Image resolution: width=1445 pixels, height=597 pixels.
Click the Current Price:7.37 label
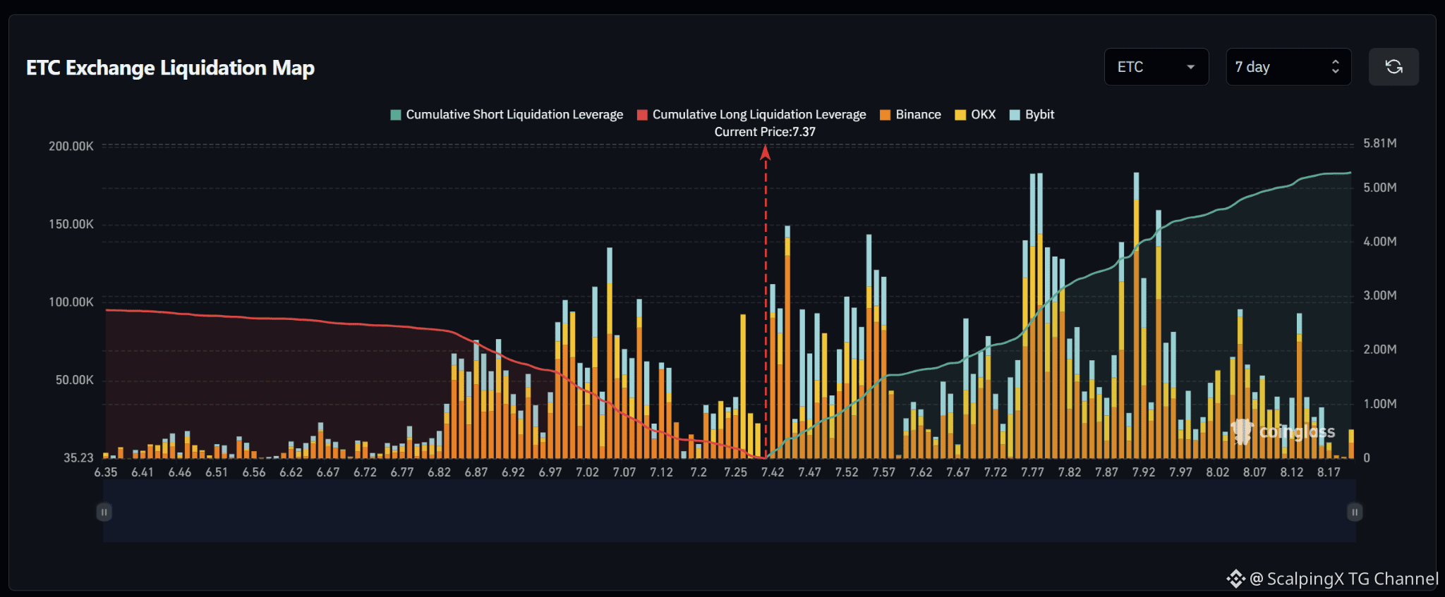point(765,132)
